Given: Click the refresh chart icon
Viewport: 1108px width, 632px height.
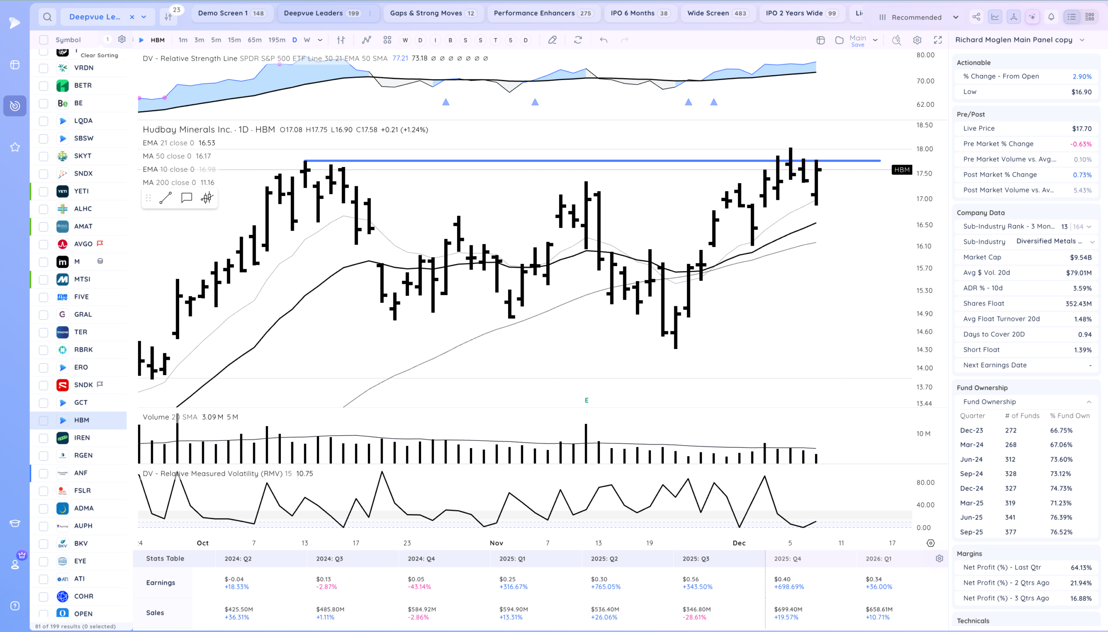Looking at the screenshot, I should [x=578, y=40].
